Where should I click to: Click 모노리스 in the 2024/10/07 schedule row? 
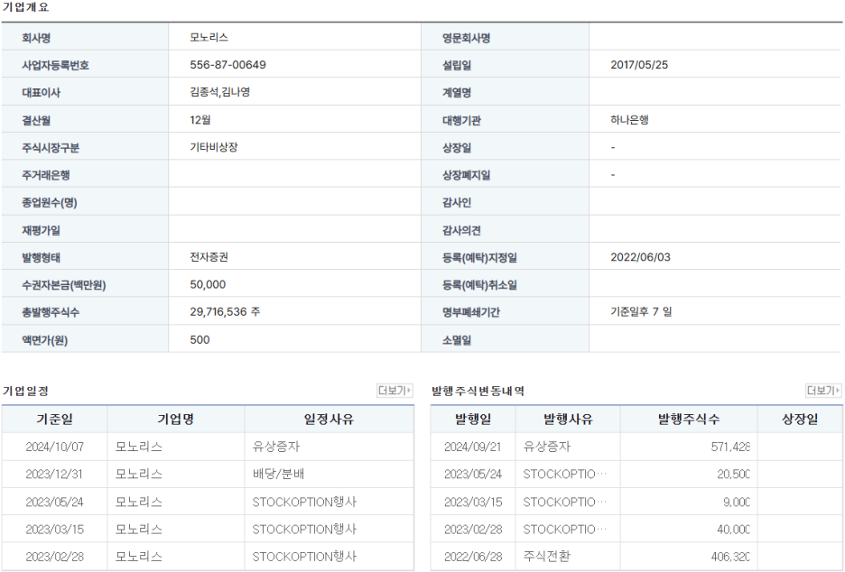coord(138,447)
